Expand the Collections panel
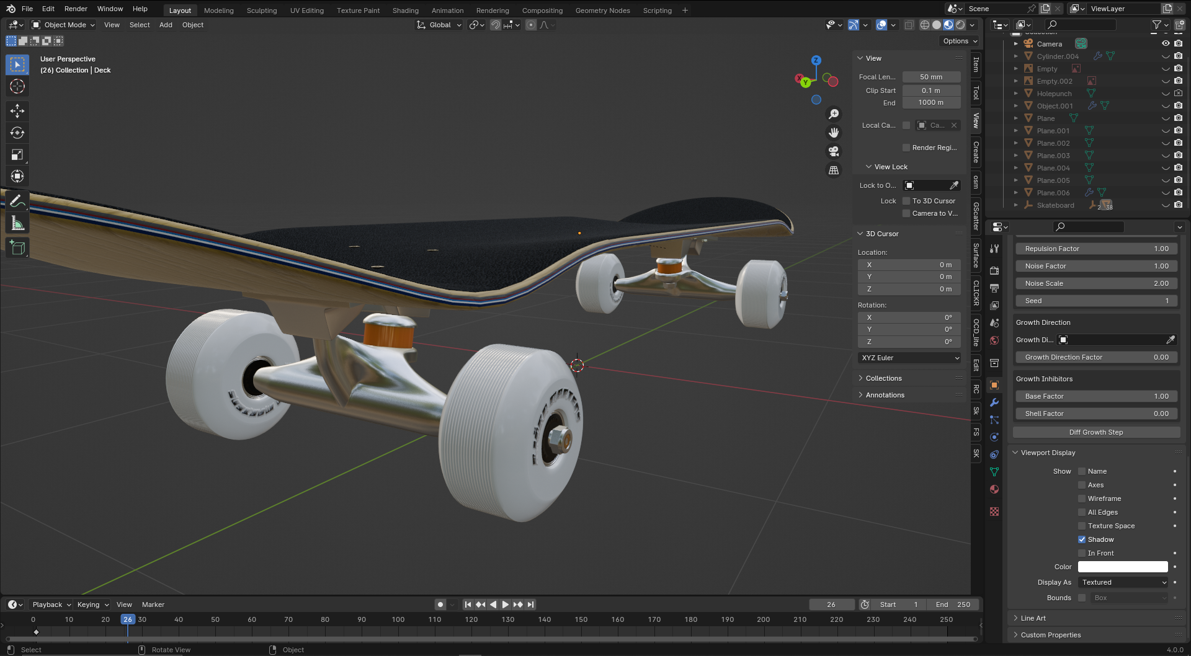This screenshot has height=656, width=1191. pyautogui.click(x=883, y=378)
